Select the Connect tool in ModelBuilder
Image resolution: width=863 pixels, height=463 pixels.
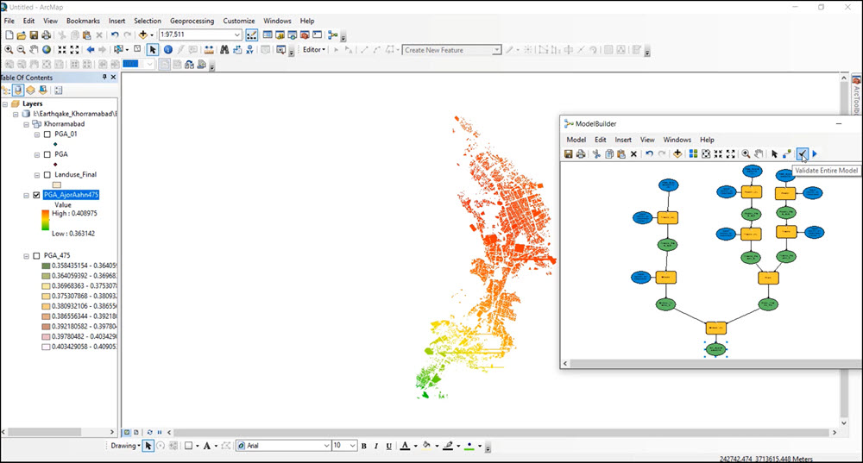[x=787, y=153]
